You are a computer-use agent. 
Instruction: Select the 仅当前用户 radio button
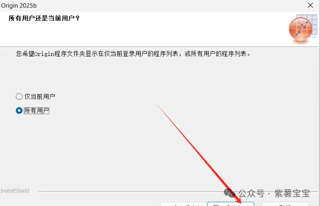[x=19, y=96]
